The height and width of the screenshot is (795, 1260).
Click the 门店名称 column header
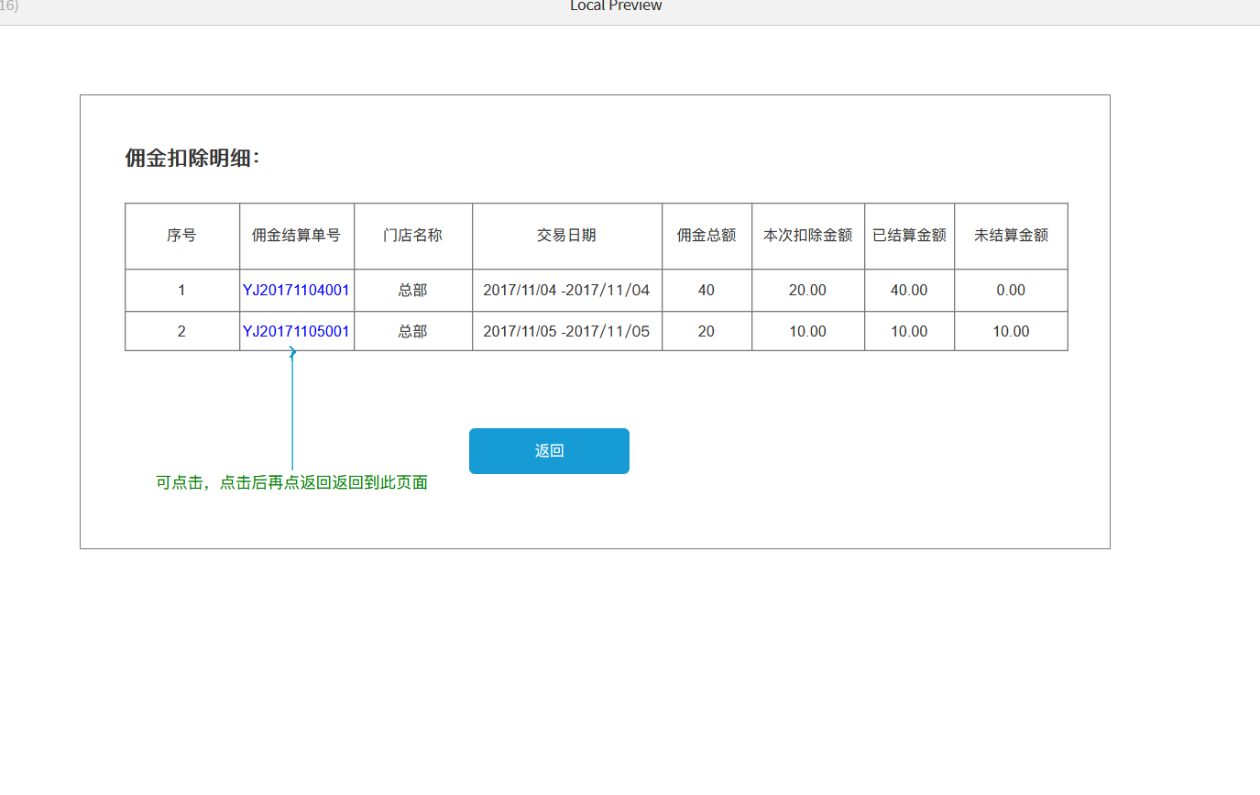coord(412,235)
